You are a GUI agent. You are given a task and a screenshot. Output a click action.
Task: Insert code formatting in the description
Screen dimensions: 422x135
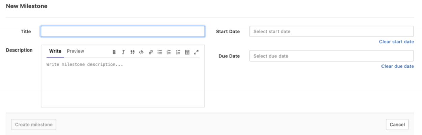click(x=141, y=52)
